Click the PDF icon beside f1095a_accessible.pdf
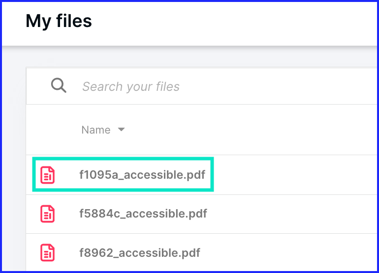The height and width of the screenshot is (273, 379). [x=47, y=175]
